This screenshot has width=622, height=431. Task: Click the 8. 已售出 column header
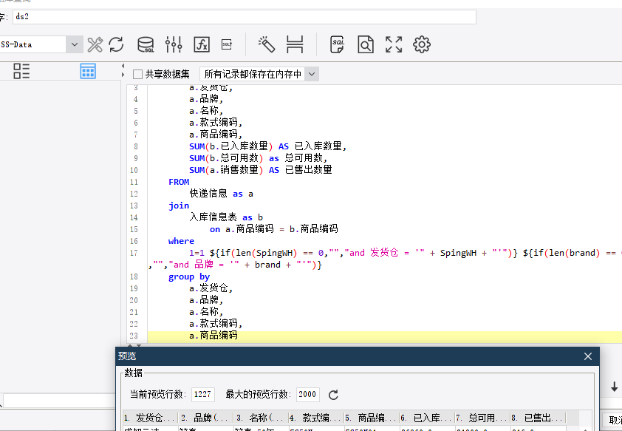538,418
